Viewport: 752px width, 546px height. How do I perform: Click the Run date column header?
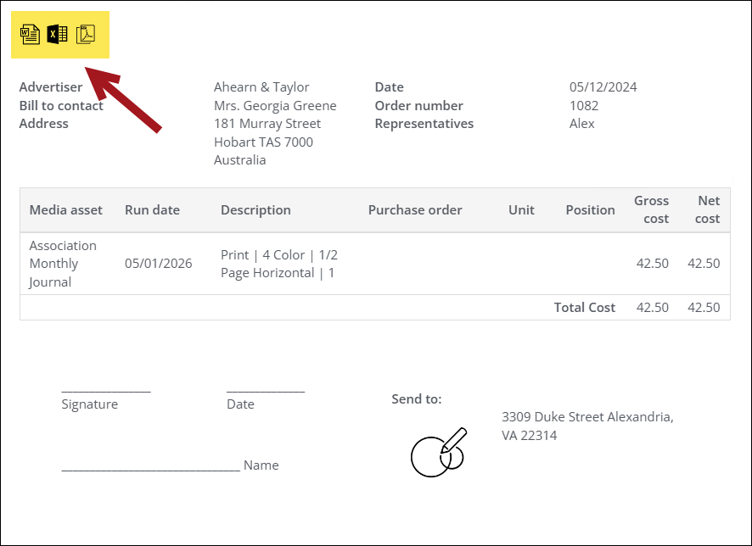point(152,210)
